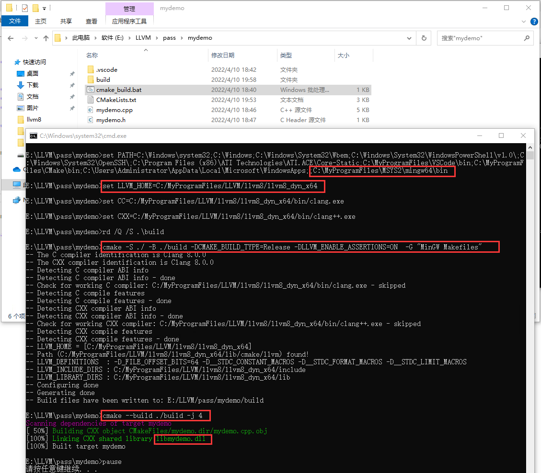Go forward with the right arrow button

pos(25,38)
